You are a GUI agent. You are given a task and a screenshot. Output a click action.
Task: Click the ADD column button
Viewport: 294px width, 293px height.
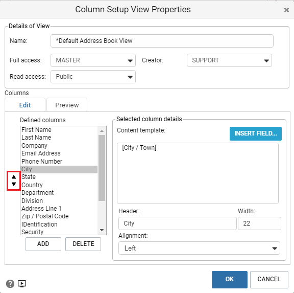[43, 244]
